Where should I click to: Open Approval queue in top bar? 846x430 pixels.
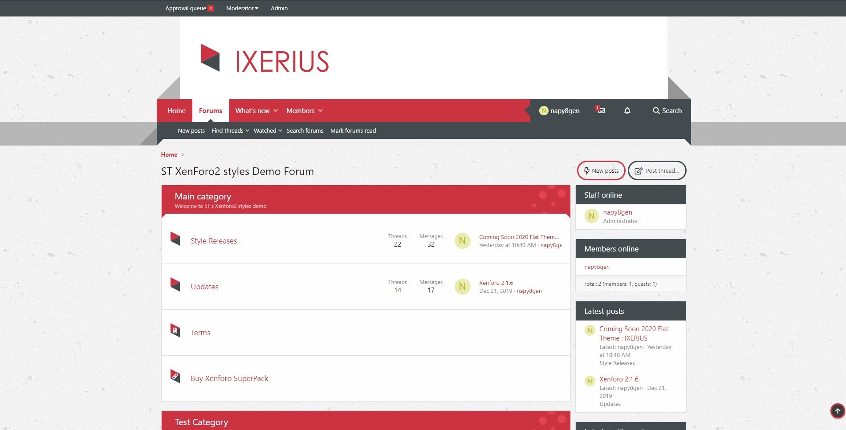coord(186,8)
